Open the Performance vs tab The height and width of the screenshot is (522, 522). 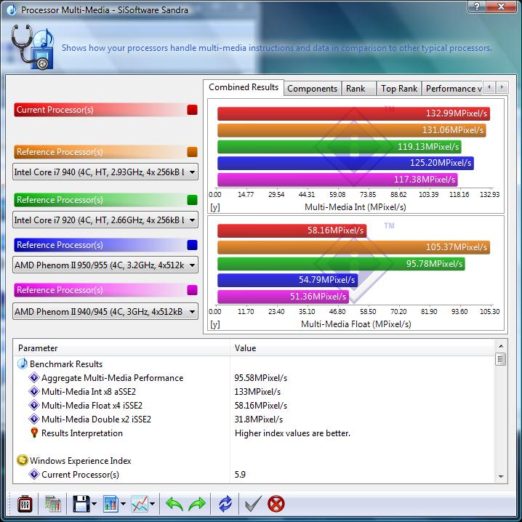(452, 89)
